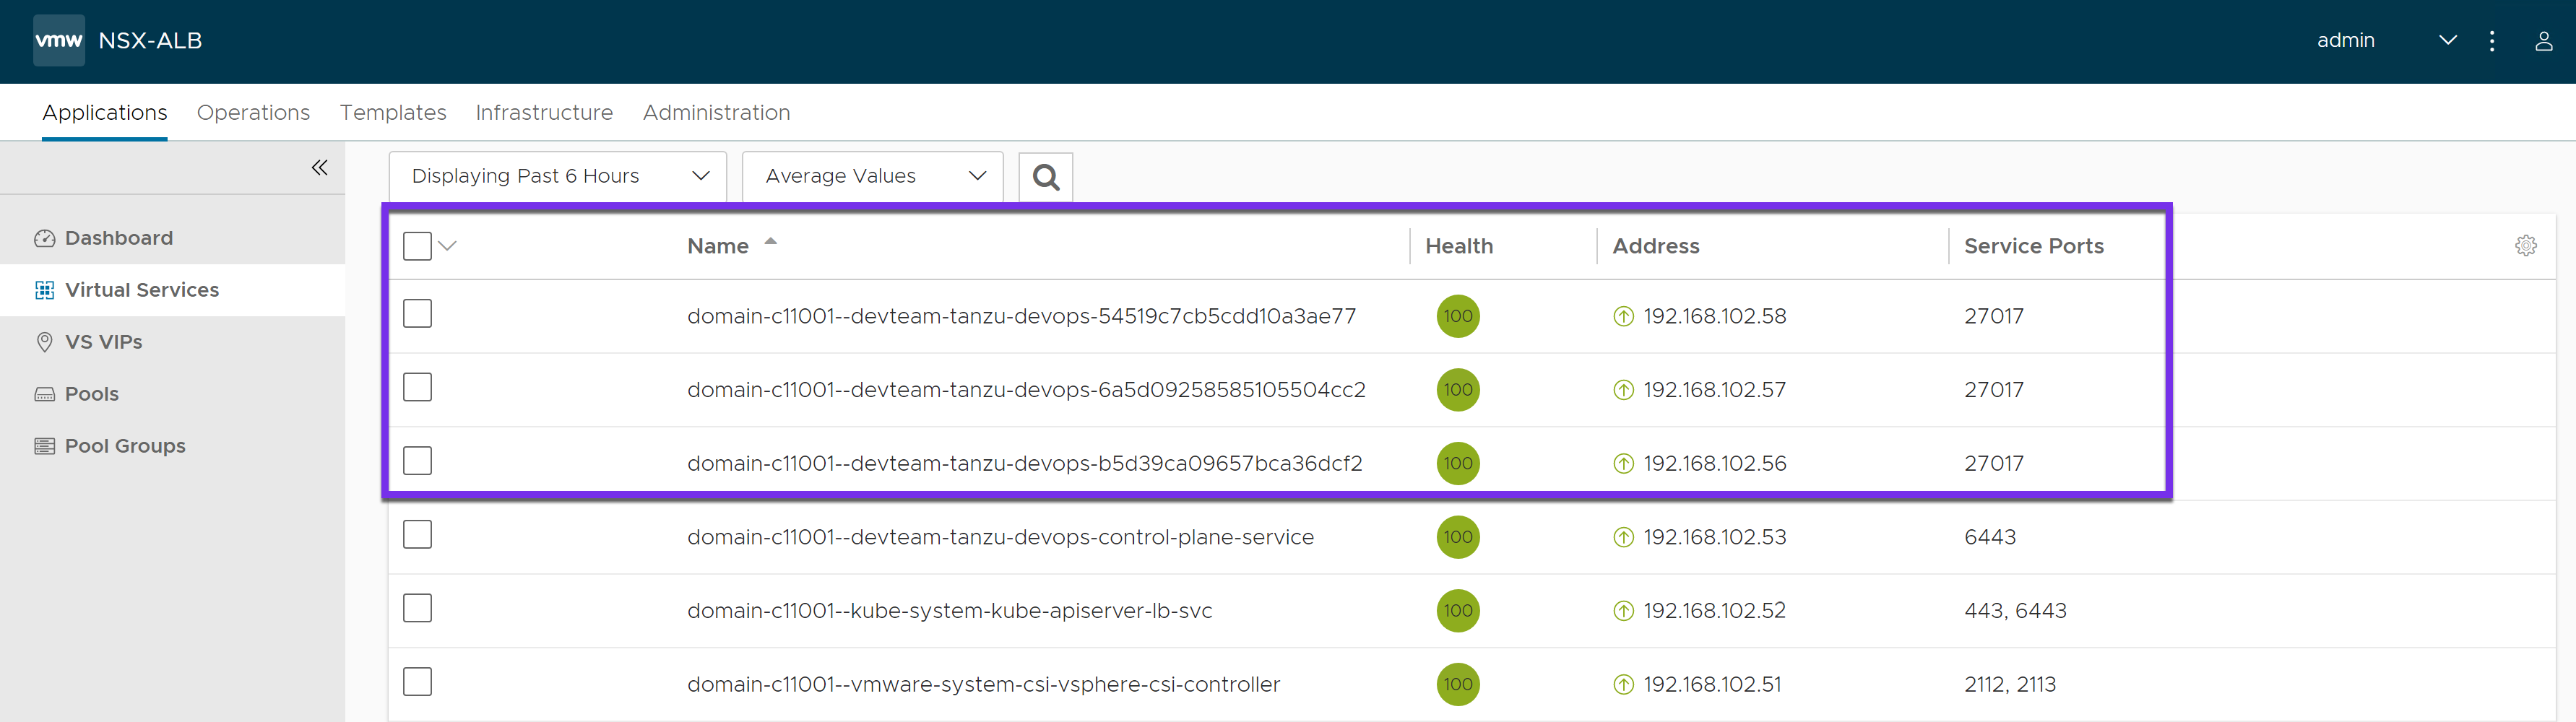Expand the Average Values dropdown
This screenshot has width=2576, height=722.
click(x=872, y=177)
